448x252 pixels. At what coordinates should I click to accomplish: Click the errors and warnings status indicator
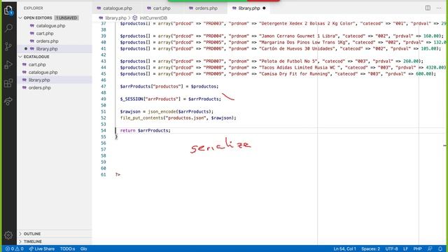point(14,249)
